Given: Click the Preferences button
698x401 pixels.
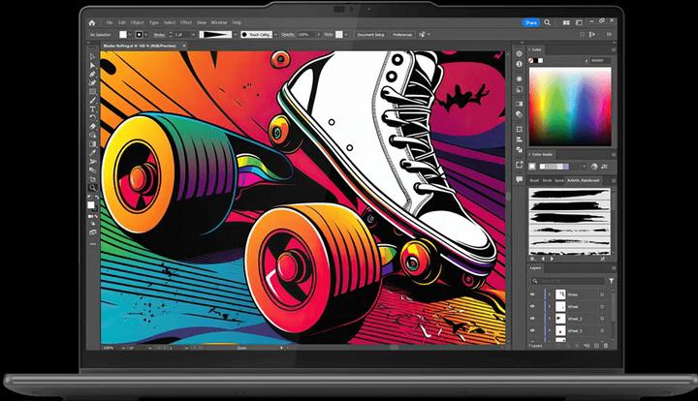Looking at the screenshot, I should pos(402,34).
